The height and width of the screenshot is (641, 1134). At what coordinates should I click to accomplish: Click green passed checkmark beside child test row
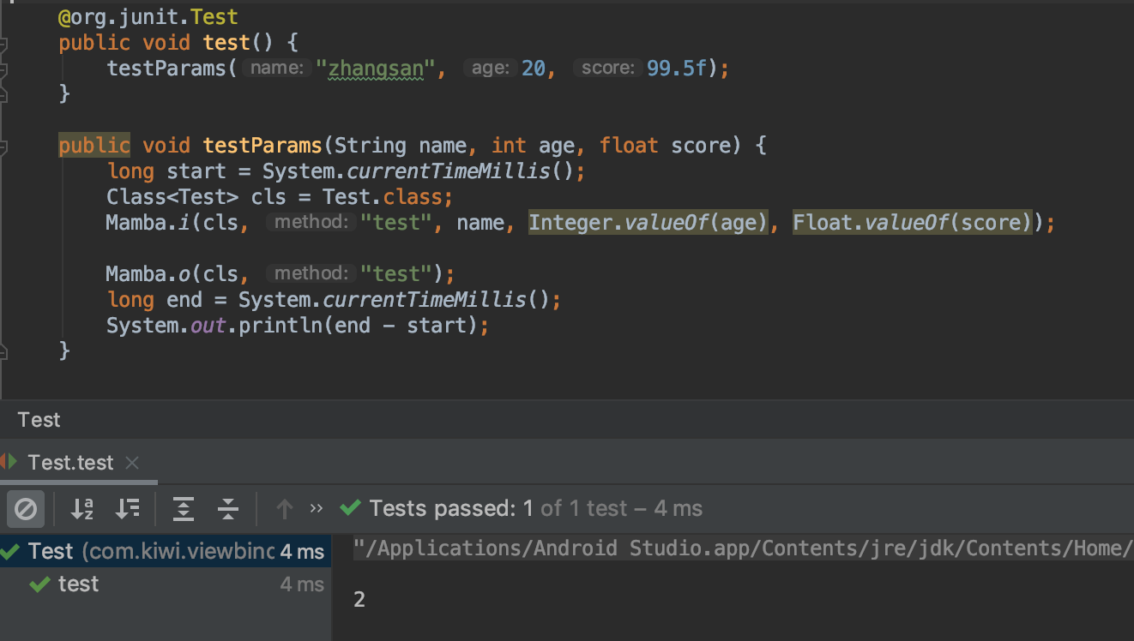tap(39, 584)
